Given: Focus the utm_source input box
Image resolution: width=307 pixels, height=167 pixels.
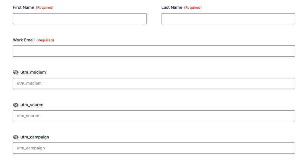Looking at the screenshot, I should [x=154, y=116].
